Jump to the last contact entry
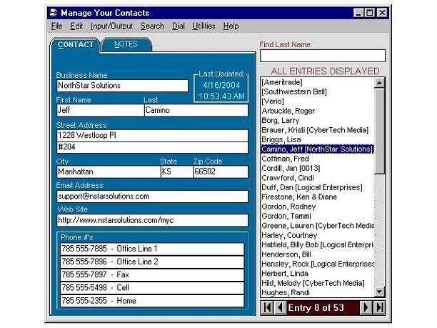Viewport: 437px width, 328px height. (379, 307)
